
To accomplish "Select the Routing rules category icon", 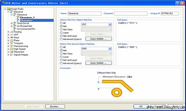I will (x=12, y=32).
